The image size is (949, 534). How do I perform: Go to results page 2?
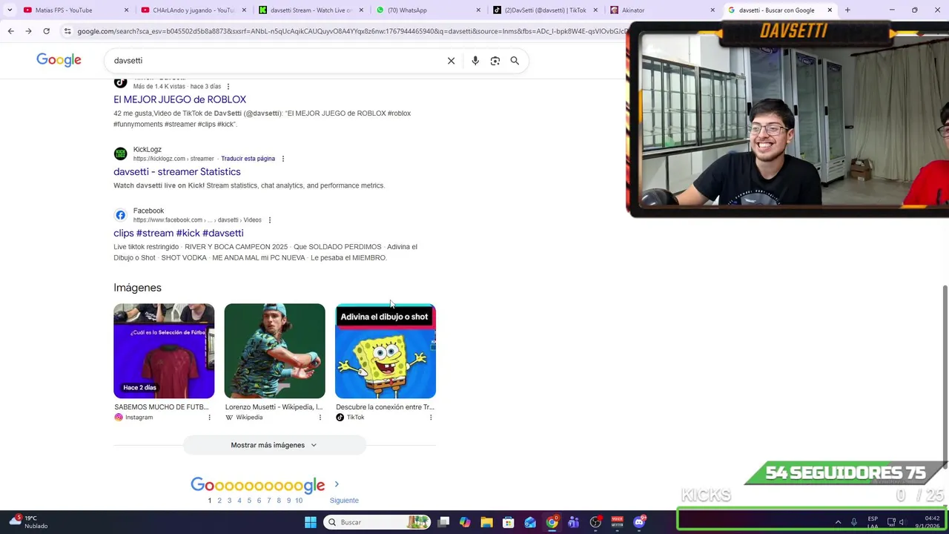coord(219,501)
